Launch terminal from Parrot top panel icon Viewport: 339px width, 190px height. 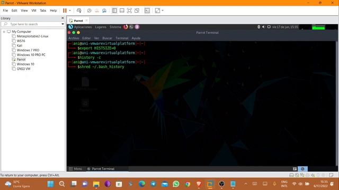click(x=131, y=27)
